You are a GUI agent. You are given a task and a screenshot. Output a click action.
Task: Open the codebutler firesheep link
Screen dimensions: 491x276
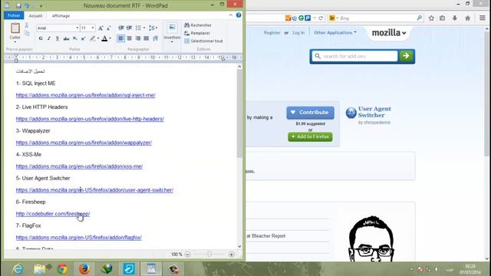[x=53, y=214]
